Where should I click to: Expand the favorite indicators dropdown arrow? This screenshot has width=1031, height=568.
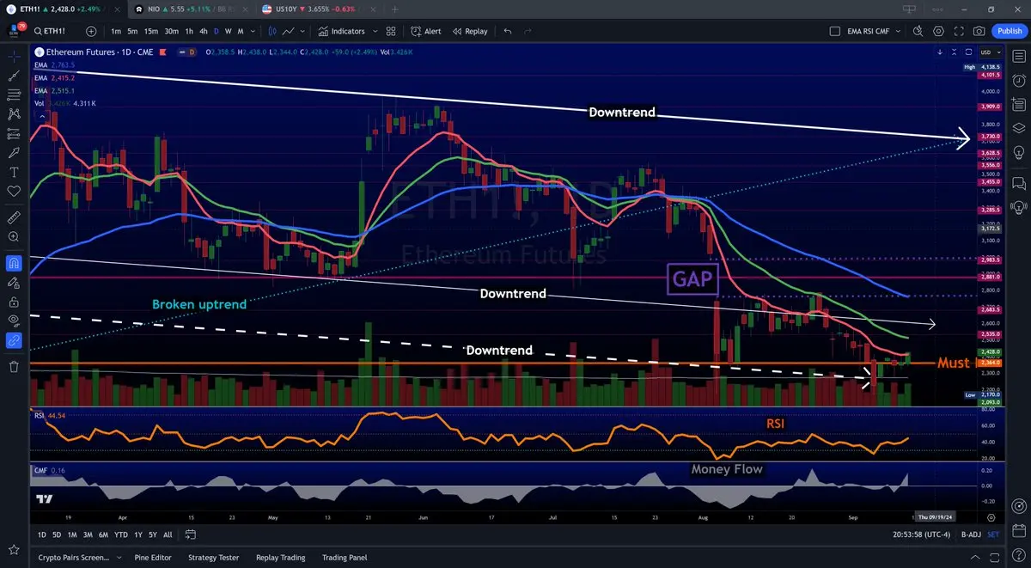[375, 31]
